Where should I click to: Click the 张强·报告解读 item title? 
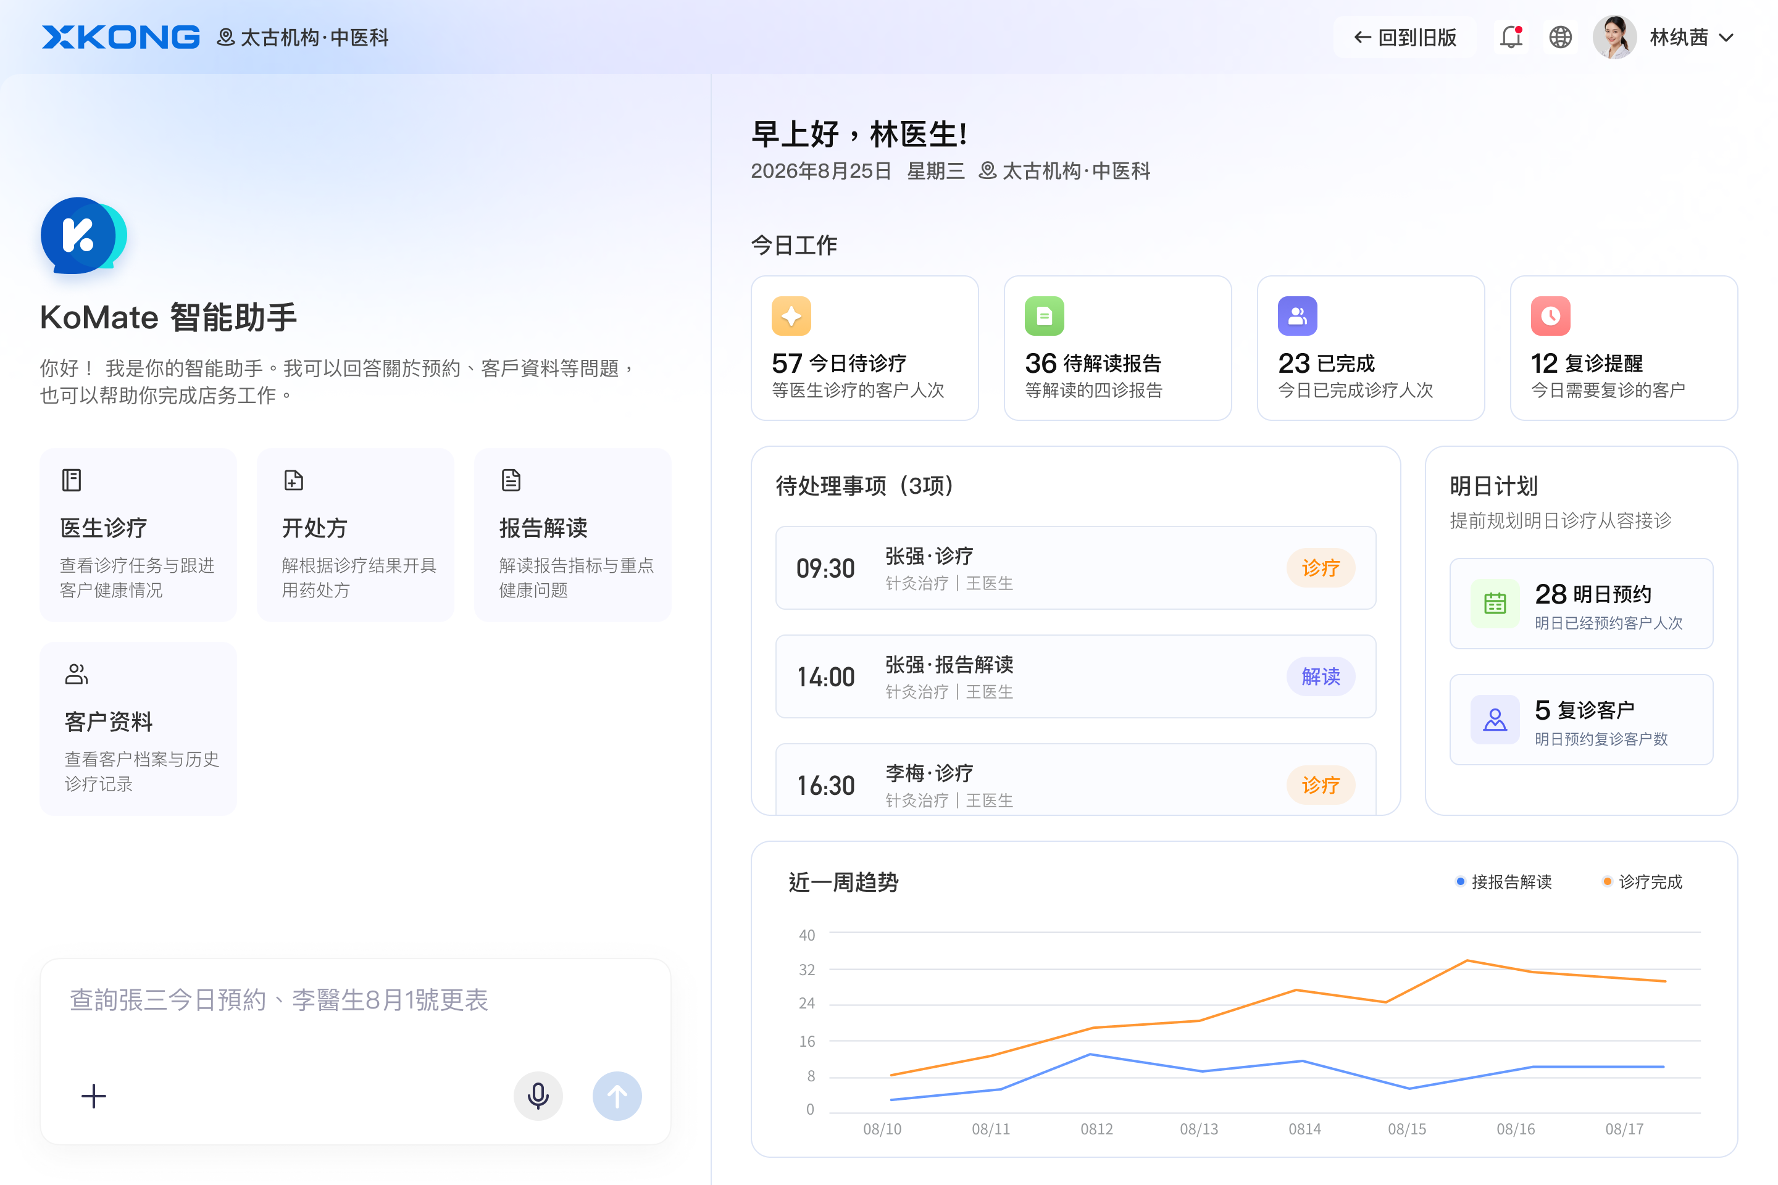pos(950,664)
